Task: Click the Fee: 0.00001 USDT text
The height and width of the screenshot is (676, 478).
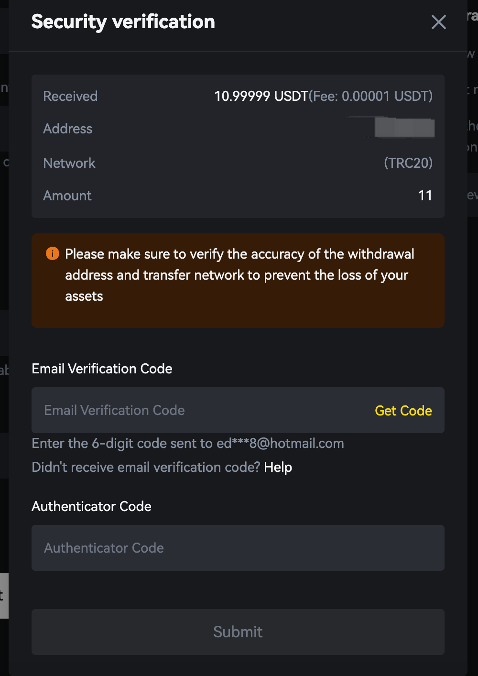Action: [371, 96]
